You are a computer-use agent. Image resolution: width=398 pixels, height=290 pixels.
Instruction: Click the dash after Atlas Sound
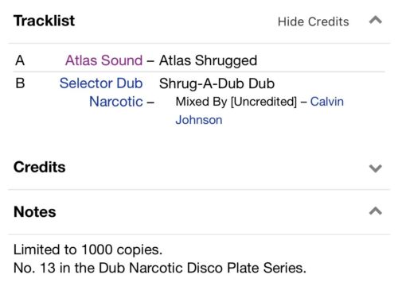(x=150, y=61)
